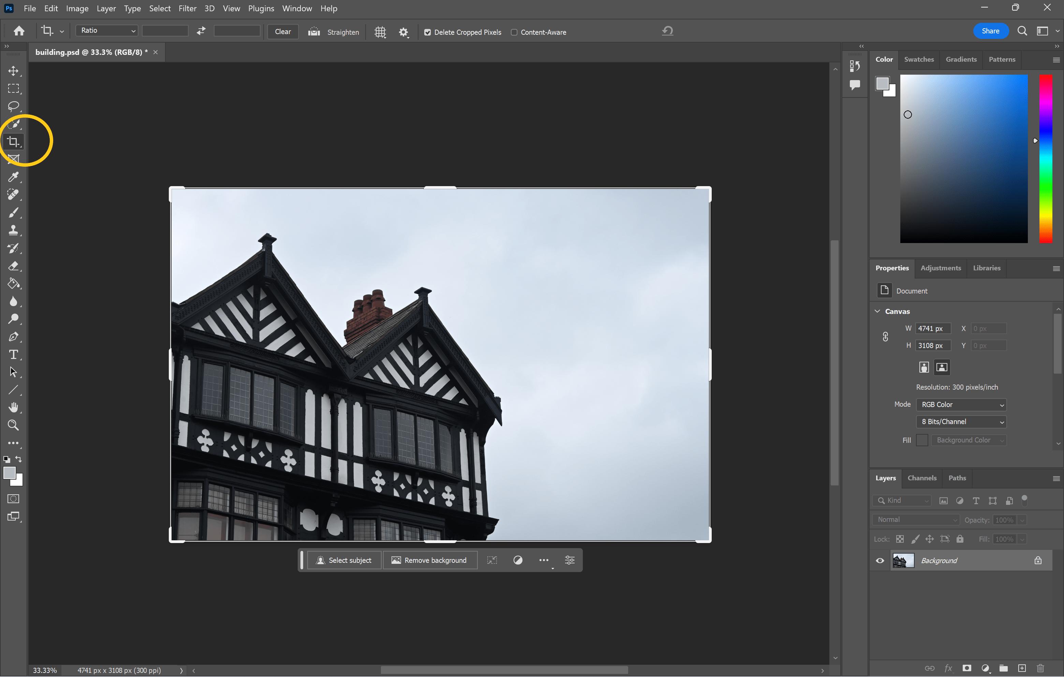The width and height of the screenshot is (1064, 677).
Task: Enable the Content-Aware checkbox
Action: tap(514, 32)
